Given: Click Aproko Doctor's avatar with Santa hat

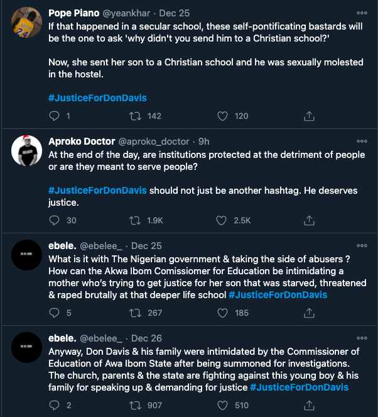Looking at the screenshot, I should [26, 151].
